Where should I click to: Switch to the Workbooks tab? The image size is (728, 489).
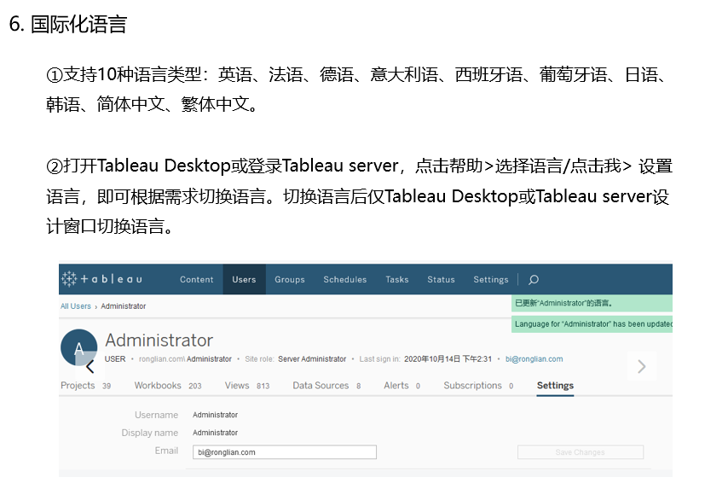(168, 386)
